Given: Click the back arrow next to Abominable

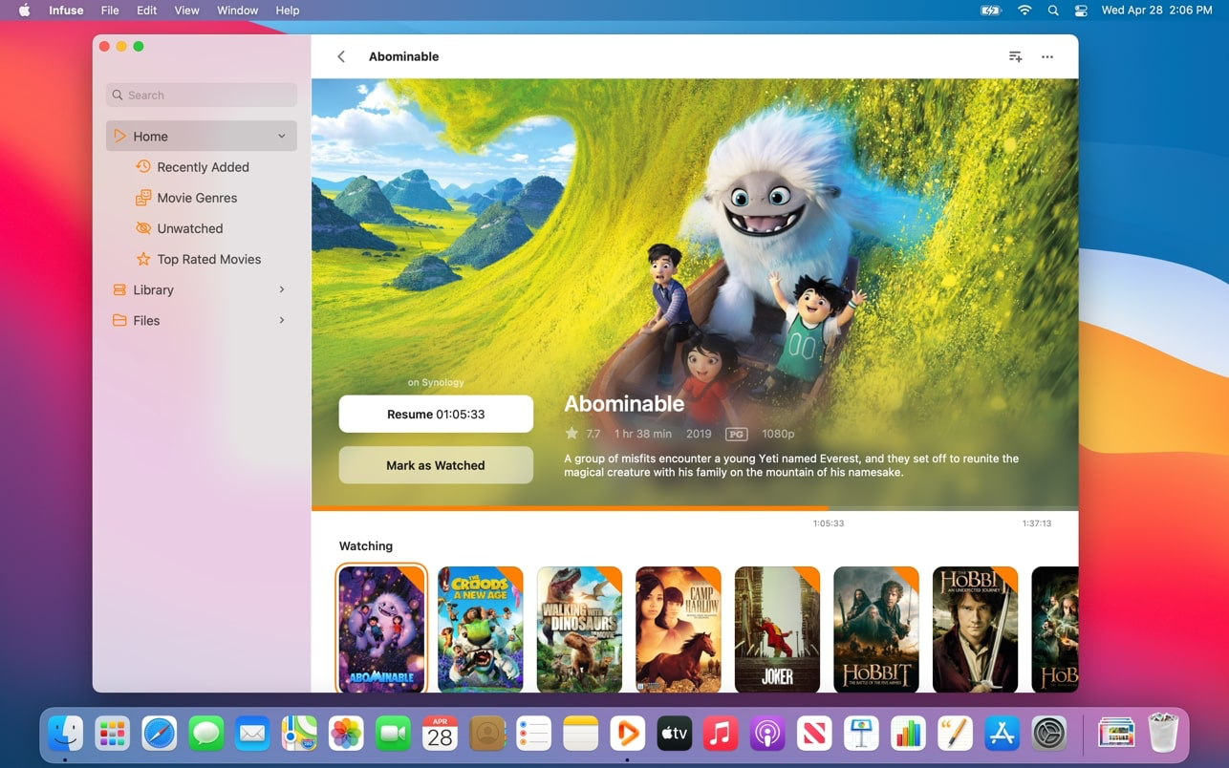Looking at the screenshot, I should [341, 56].
